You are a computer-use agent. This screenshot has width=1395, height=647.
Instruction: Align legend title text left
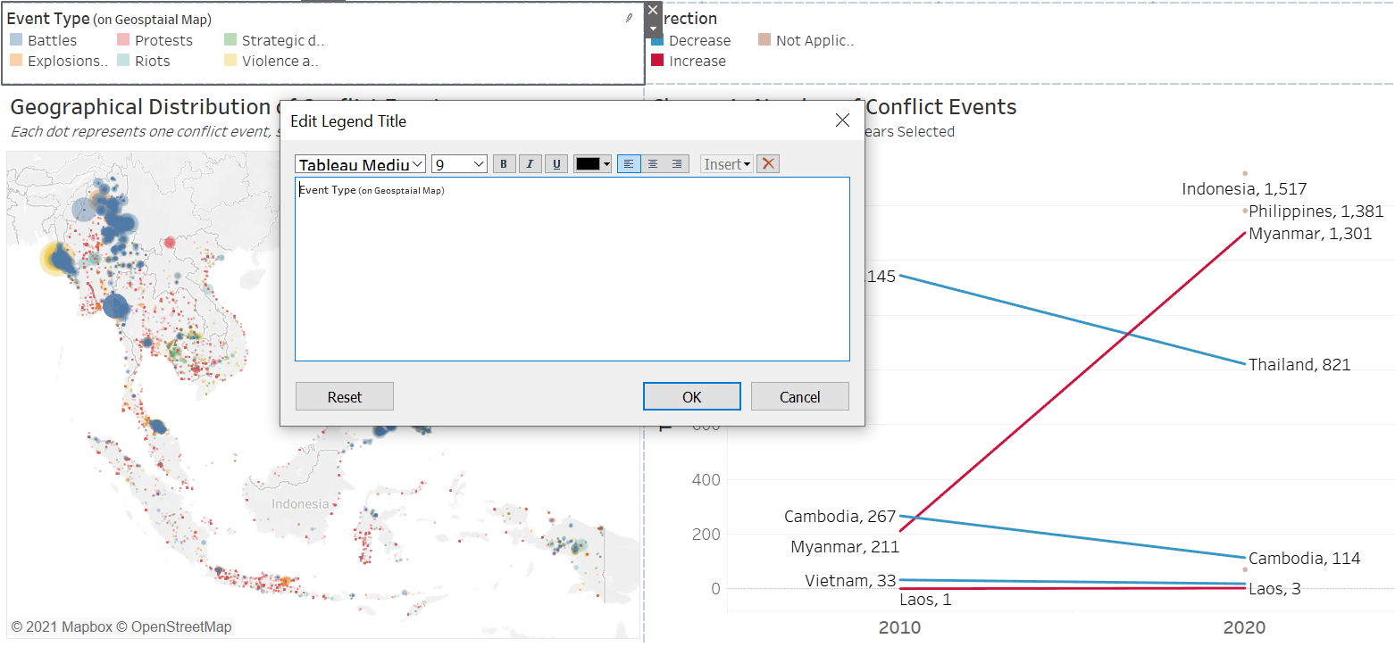[x=629, y=164]
